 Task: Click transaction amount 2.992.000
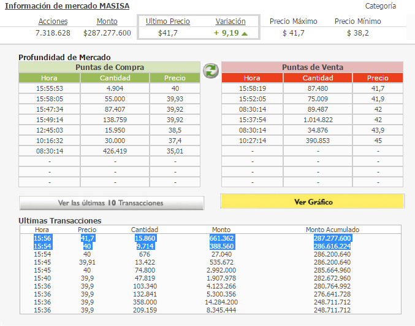tap(221, 270)
